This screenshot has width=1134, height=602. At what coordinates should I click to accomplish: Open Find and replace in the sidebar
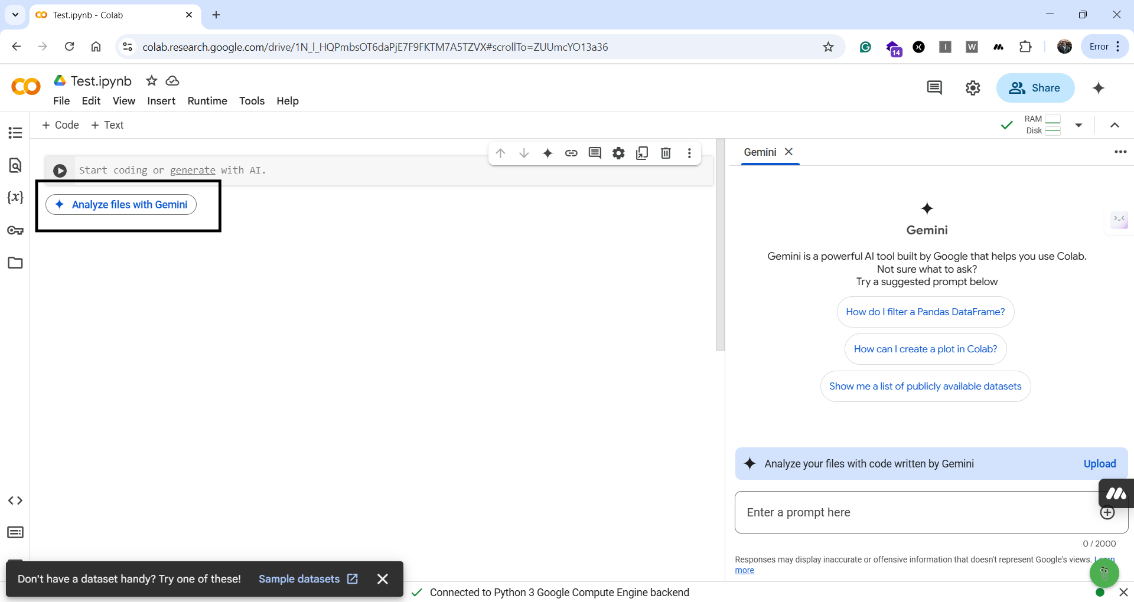tap(15, 166)
